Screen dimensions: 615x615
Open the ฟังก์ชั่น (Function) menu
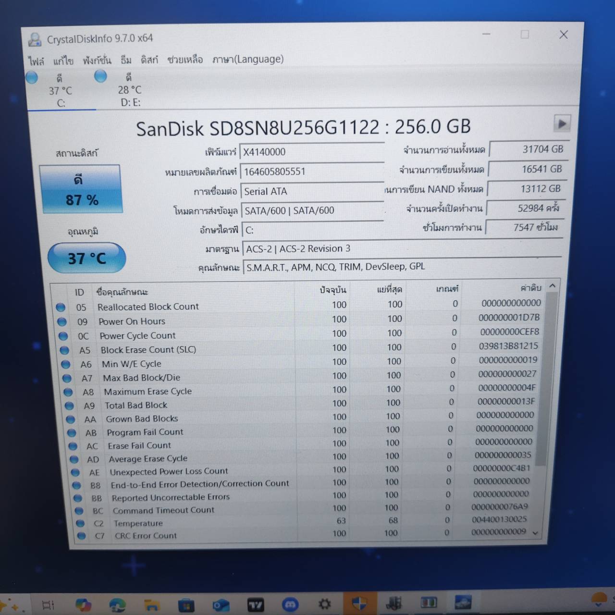tap(97, 60)
